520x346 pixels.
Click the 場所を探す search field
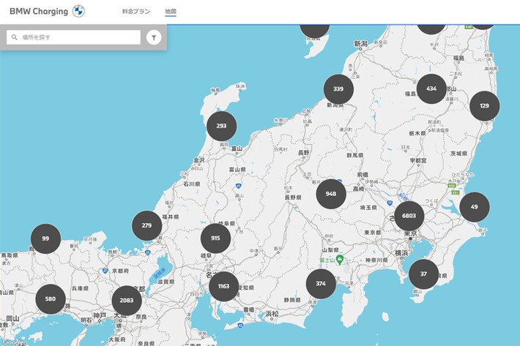74,37
